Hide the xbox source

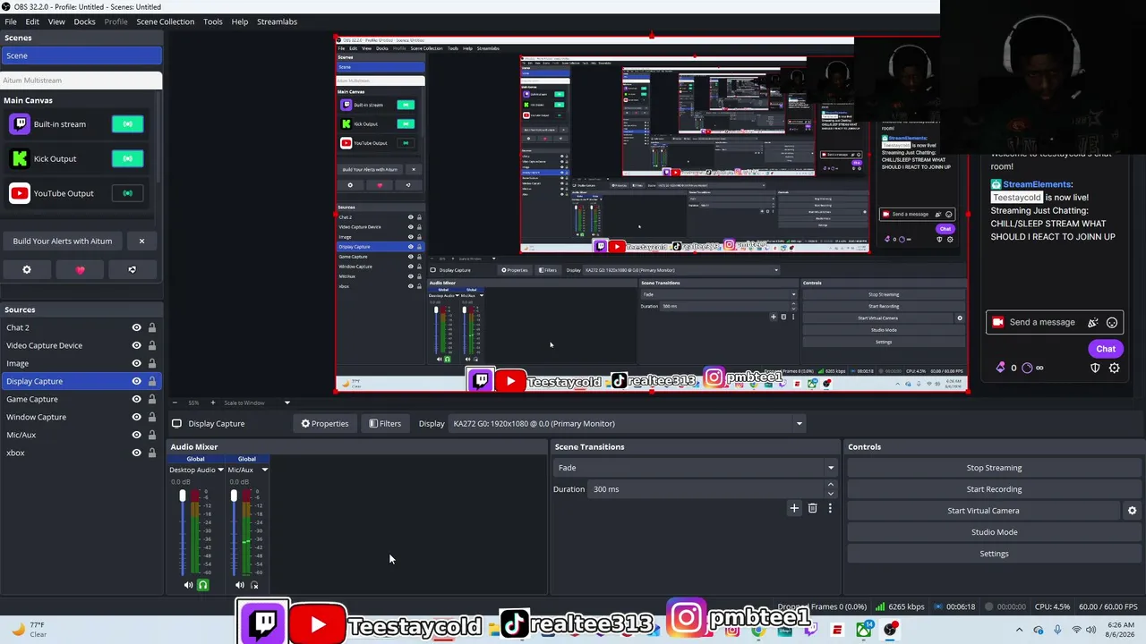tap(136, 453)
